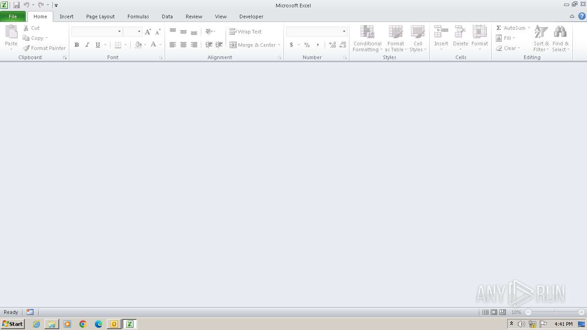Image resolution: width=587 pixels, height=330 pixels.
Task: Toggle Bold formatting
Action: (x=77, y=45)
